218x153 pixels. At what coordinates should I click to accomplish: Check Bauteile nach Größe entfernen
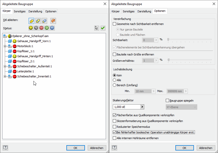point(114,54)
